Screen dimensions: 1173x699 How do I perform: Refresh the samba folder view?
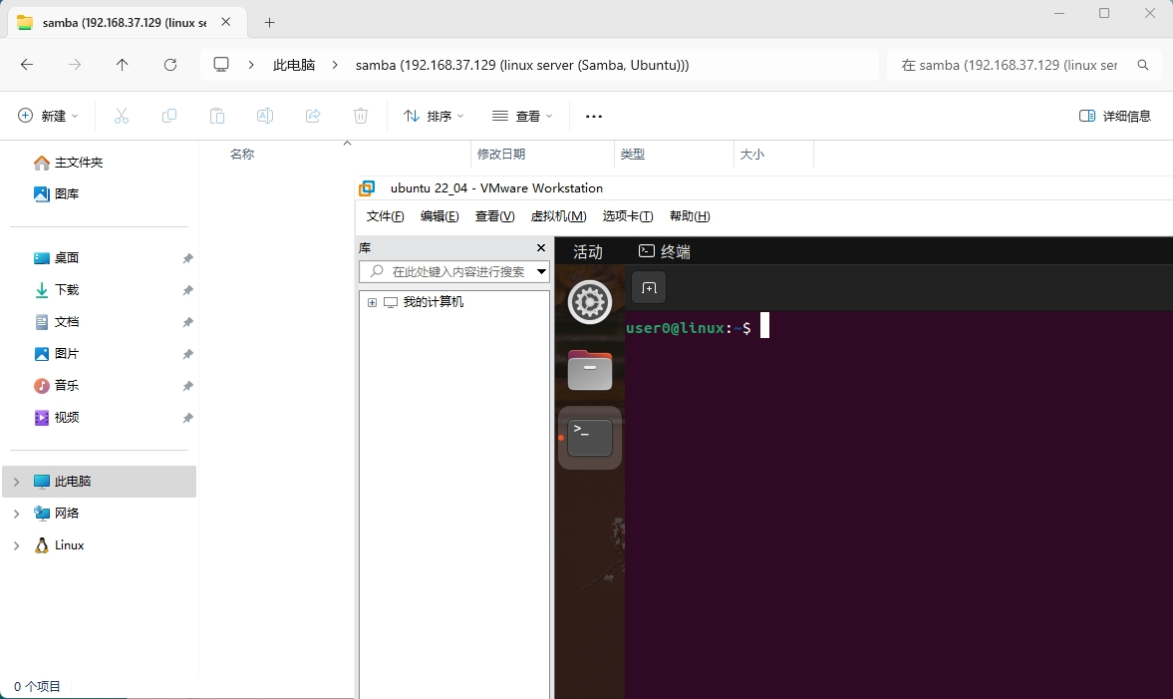170,65
